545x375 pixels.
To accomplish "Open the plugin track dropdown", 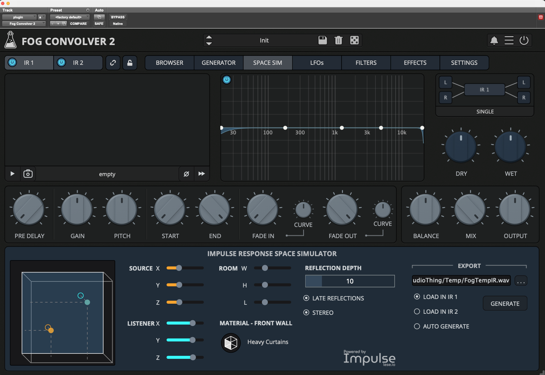I will pos(19,17).
